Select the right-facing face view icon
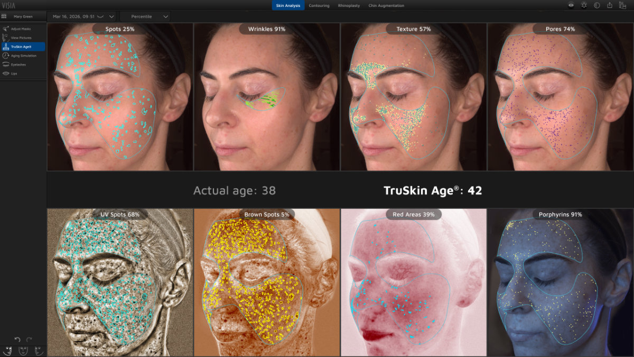Screen dimensions: 634x357 click(39, 350)
